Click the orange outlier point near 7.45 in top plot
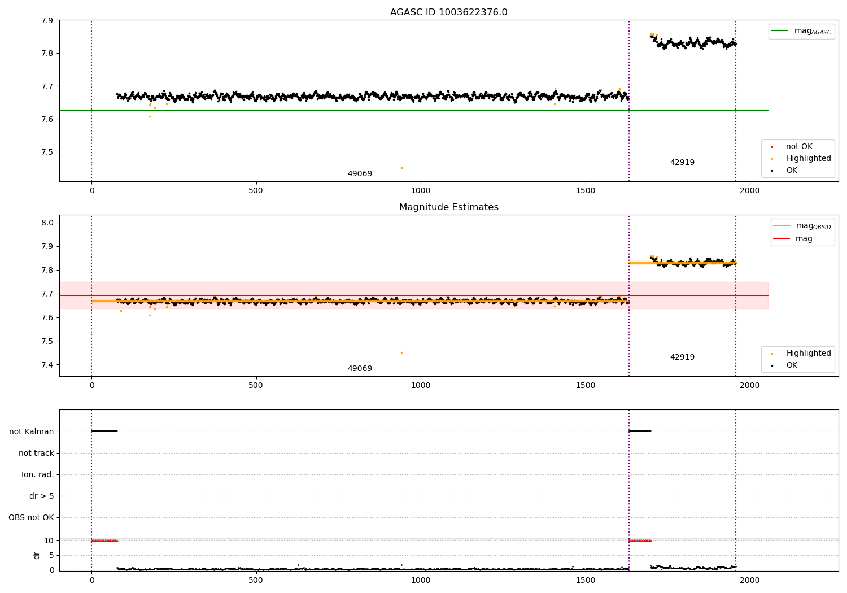Image resolution: width=847 pixels, height=593 pixels. 401,168
